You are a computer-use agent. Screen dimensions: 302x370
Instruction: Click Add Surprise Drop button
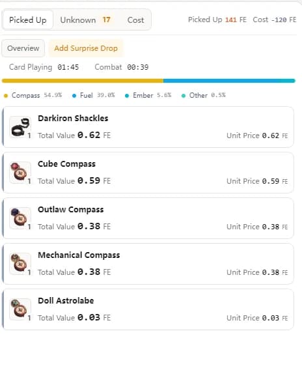click(86, 48)
